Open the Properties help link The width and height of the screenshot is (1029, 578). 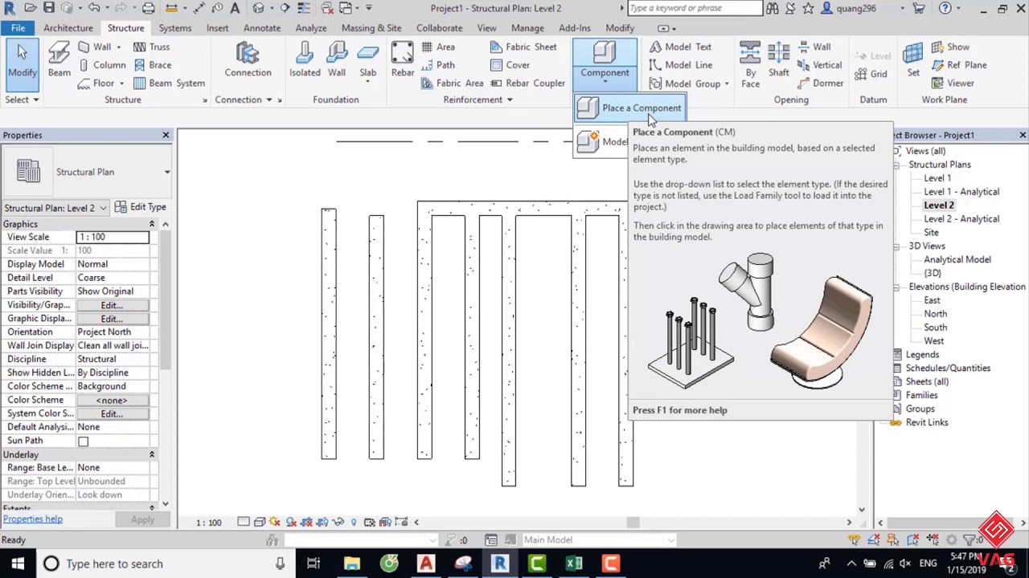point(32,519)
